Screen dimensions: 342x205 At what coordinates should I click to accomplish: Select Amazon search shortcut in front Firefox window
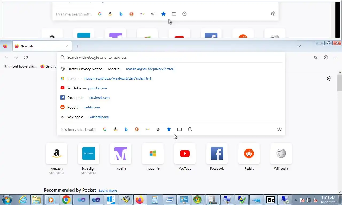(115, 129)
